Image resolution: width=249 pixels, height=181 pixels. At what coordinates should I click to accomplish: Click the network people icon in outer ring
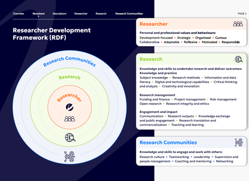70,157
